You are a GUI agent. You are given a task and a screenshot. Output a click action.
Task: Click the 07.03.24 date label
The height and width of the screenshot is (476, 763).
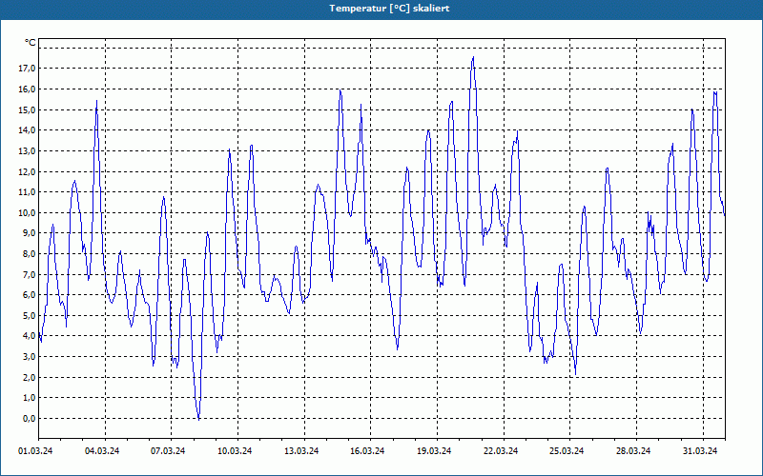[168, 451]
